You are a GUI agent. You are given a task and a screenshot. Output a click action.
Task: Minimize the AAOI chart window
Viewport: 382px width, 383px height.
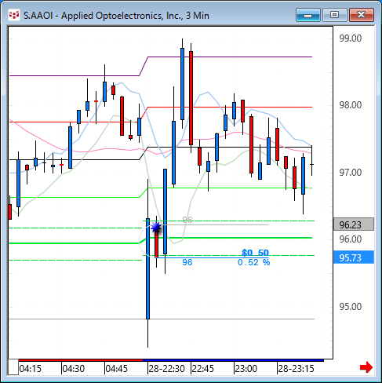(x=308, y=15)
